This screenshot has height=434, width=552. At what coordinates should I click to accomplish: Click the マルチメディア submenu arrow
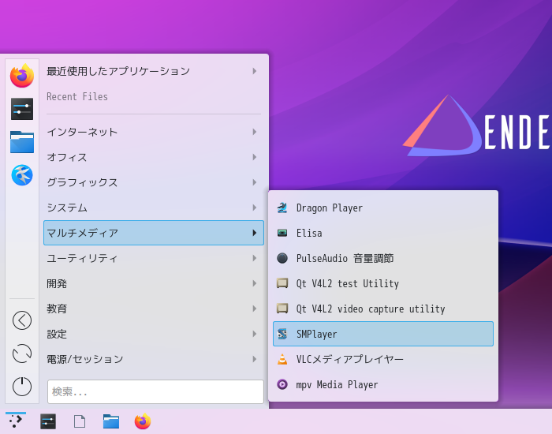pyautogui.click(x=255, y=233)
